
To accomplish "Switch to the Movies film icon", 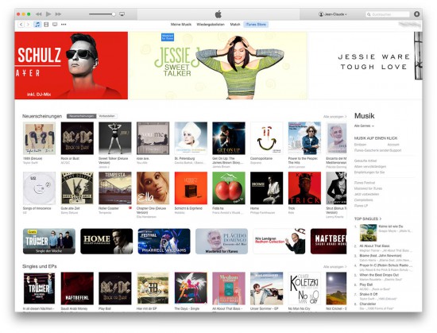I will tap(46, 25).
